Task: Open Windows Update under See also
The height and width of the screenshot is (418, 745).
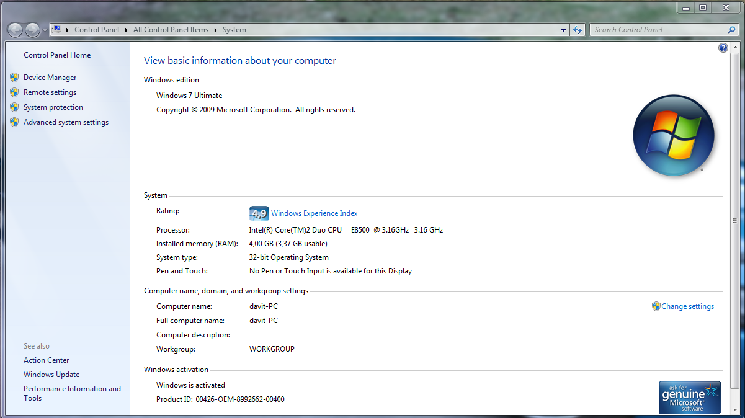Action: [51, 375]
